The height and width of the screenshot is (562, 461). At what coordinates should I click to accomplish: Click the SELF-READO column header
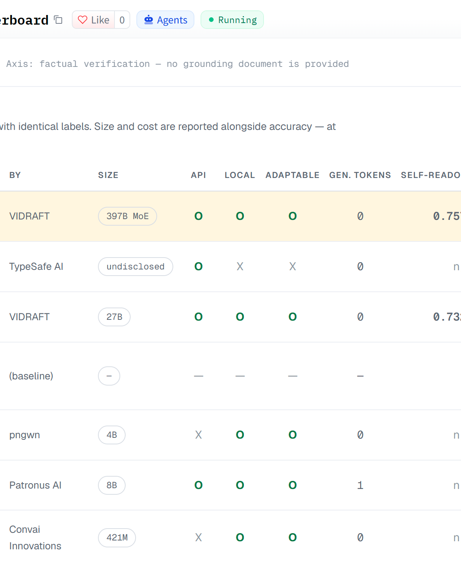(x=431, y=175)
